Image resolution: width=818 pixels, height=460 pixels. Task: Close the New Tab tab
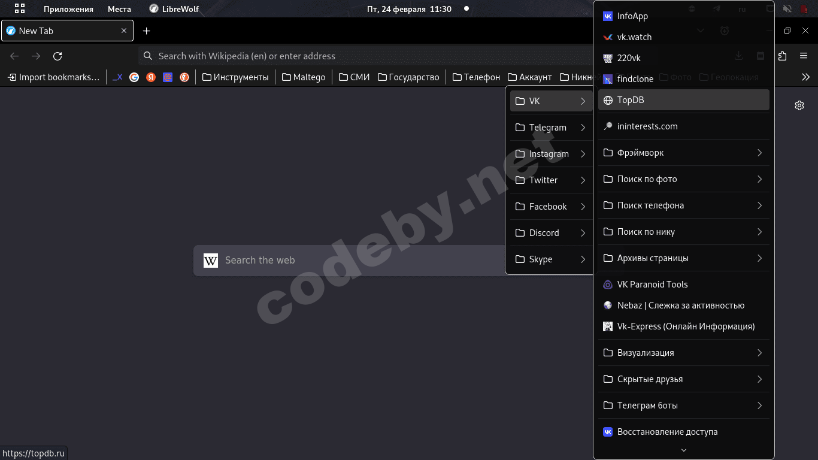click(124, 31)
